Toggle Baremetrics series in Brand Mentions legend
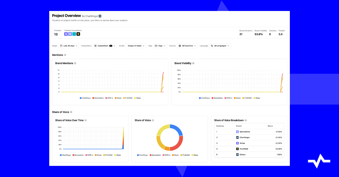Screen dimensions: 339x177 click(x=98, y=98)
